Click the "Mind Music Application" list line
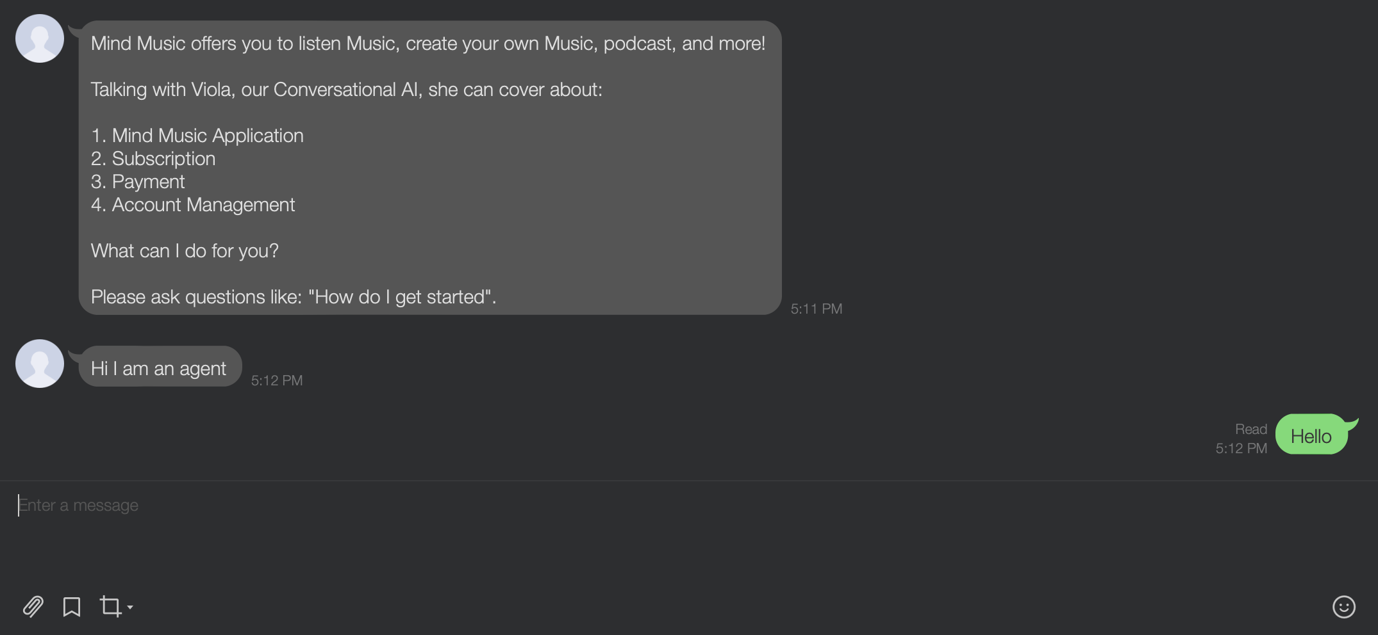This screenshot has height=635, width=1378. [197, 136]
